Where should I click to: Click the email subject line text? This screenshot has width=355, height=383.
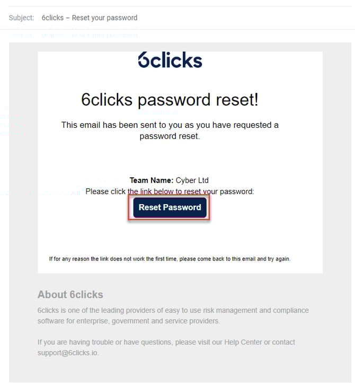tap(90, 18)
